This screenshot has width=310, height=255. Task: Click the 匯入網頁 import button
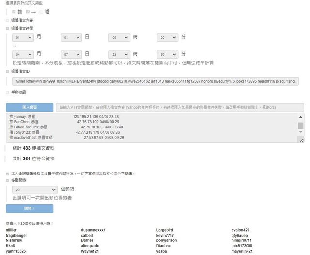tap(30, 107)
